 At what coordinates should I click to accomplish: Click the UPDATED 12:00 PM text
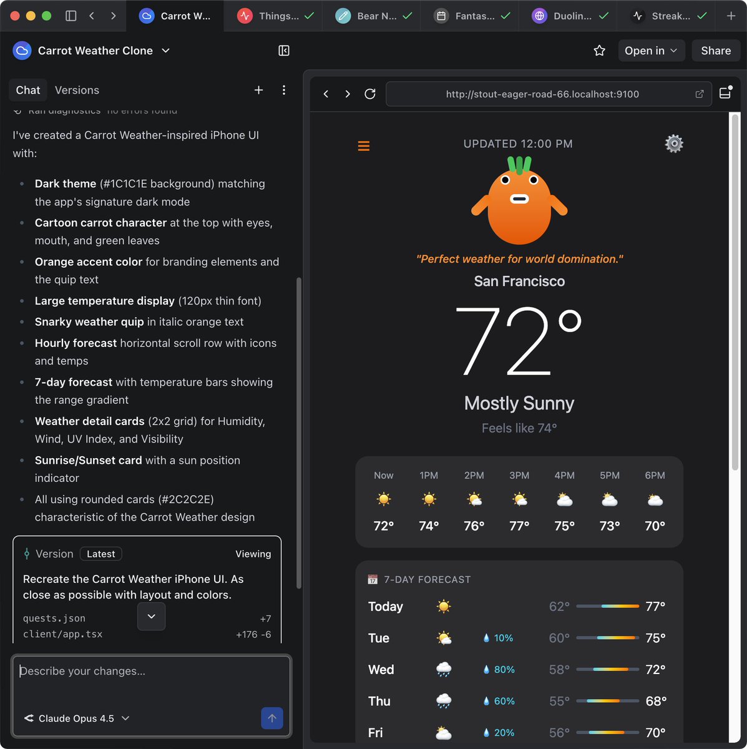coord(518,144)
